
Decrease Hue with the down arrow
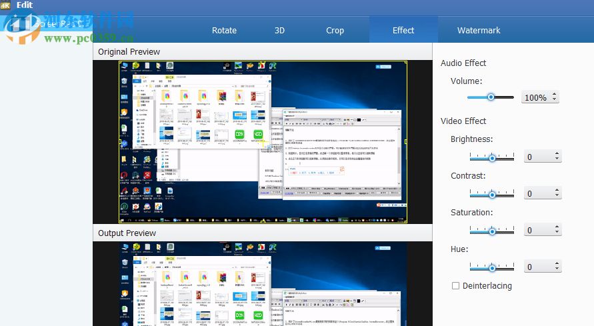click(557, 269)
